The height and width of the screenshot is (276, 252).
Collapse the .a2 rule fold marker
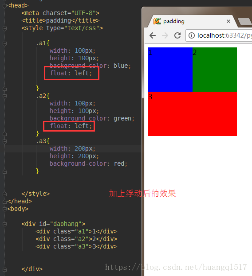click(5, 96)
